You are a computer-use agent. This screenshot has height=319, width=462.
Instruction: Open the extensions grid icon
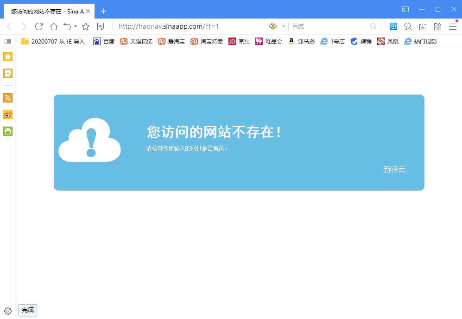click(437, 26)
